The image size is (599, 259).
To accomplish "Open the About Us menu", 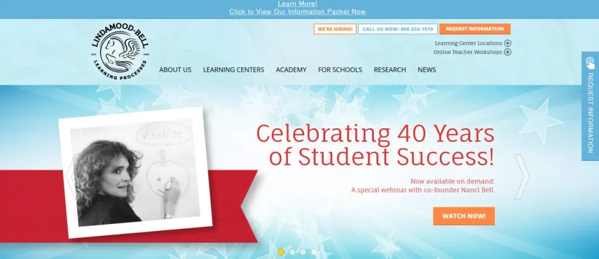I will (175, 69).
